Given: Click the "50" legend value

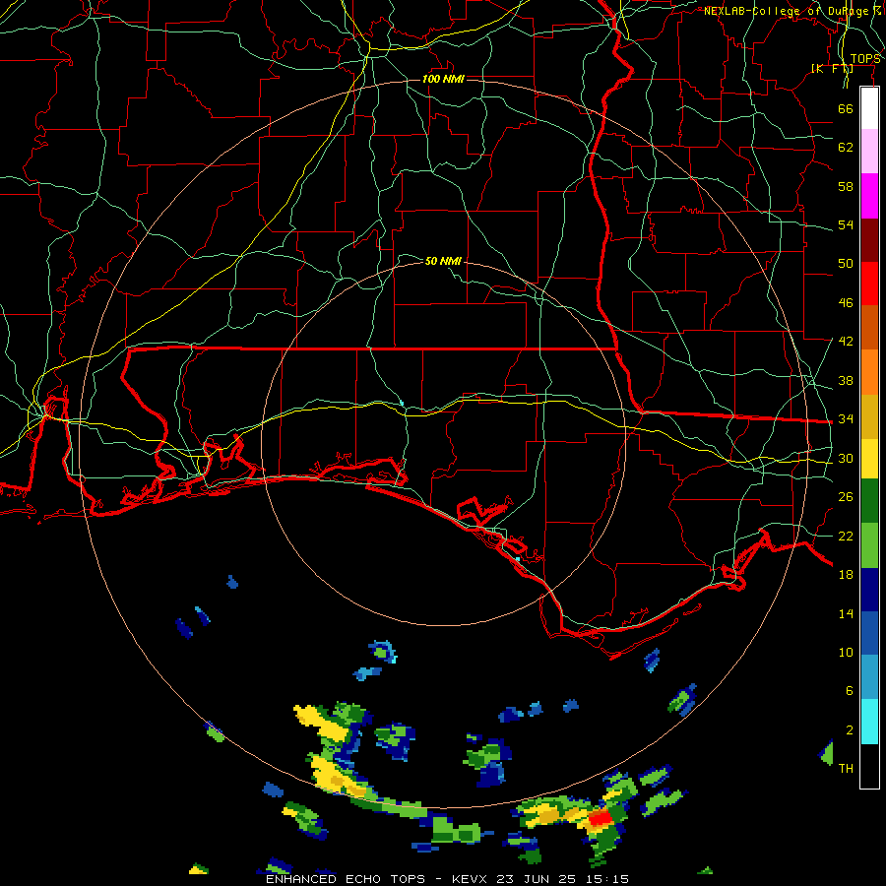Looking at the screenshot, I should pyautogui.click(x=846, y=263).
